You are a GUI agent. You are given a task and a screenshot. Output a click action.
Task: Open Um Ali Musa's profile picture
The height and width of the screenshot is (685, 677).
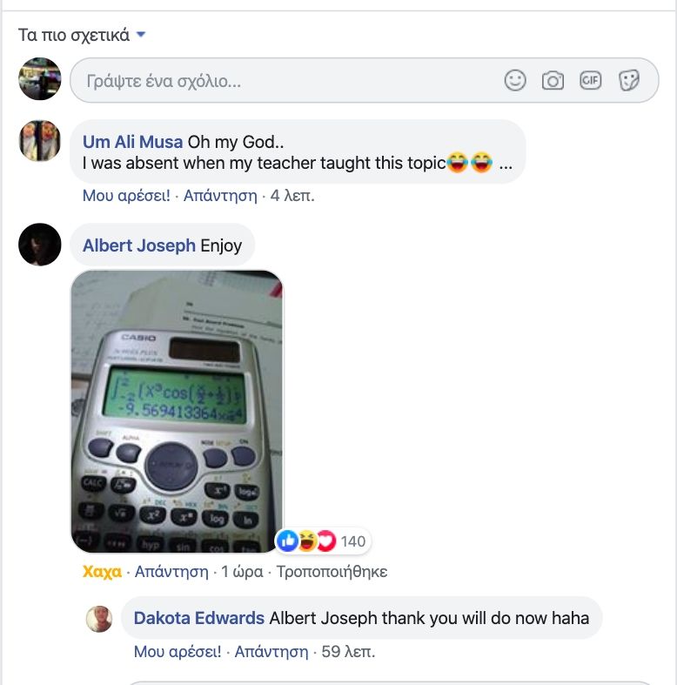pos(40,141)
